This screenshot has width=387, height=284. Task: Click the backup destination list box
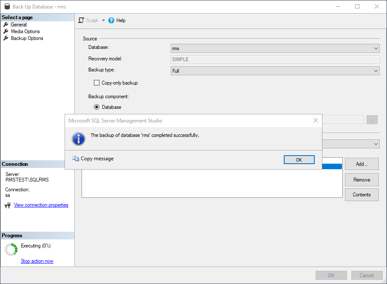212,183
